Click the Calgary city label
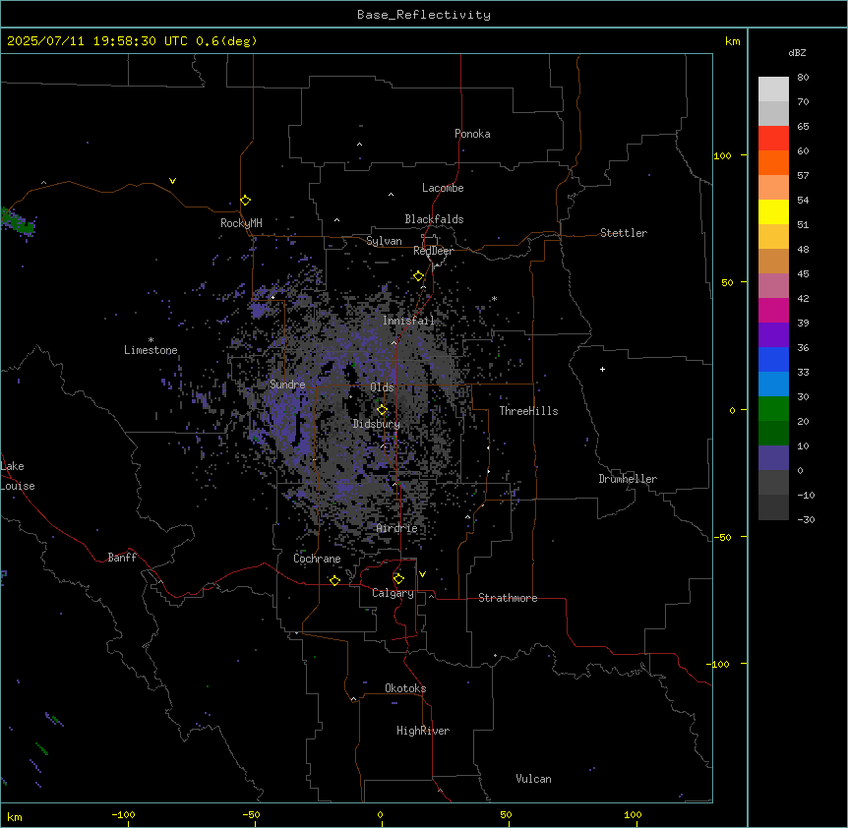The height and width of the screenshot is (828, 848). pos(393,593)
